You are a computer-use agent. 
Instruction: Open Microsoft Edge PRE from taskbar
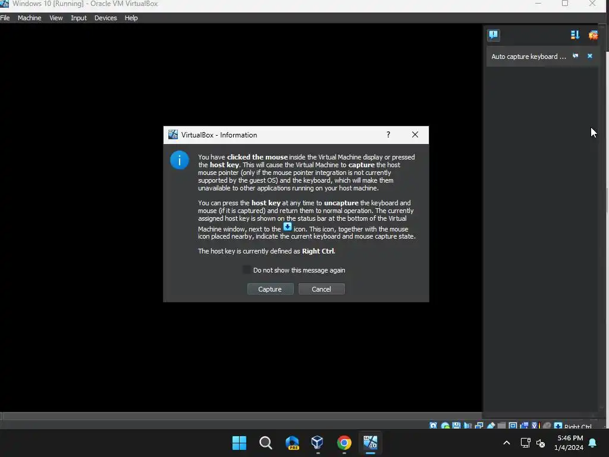click(292, 443)
